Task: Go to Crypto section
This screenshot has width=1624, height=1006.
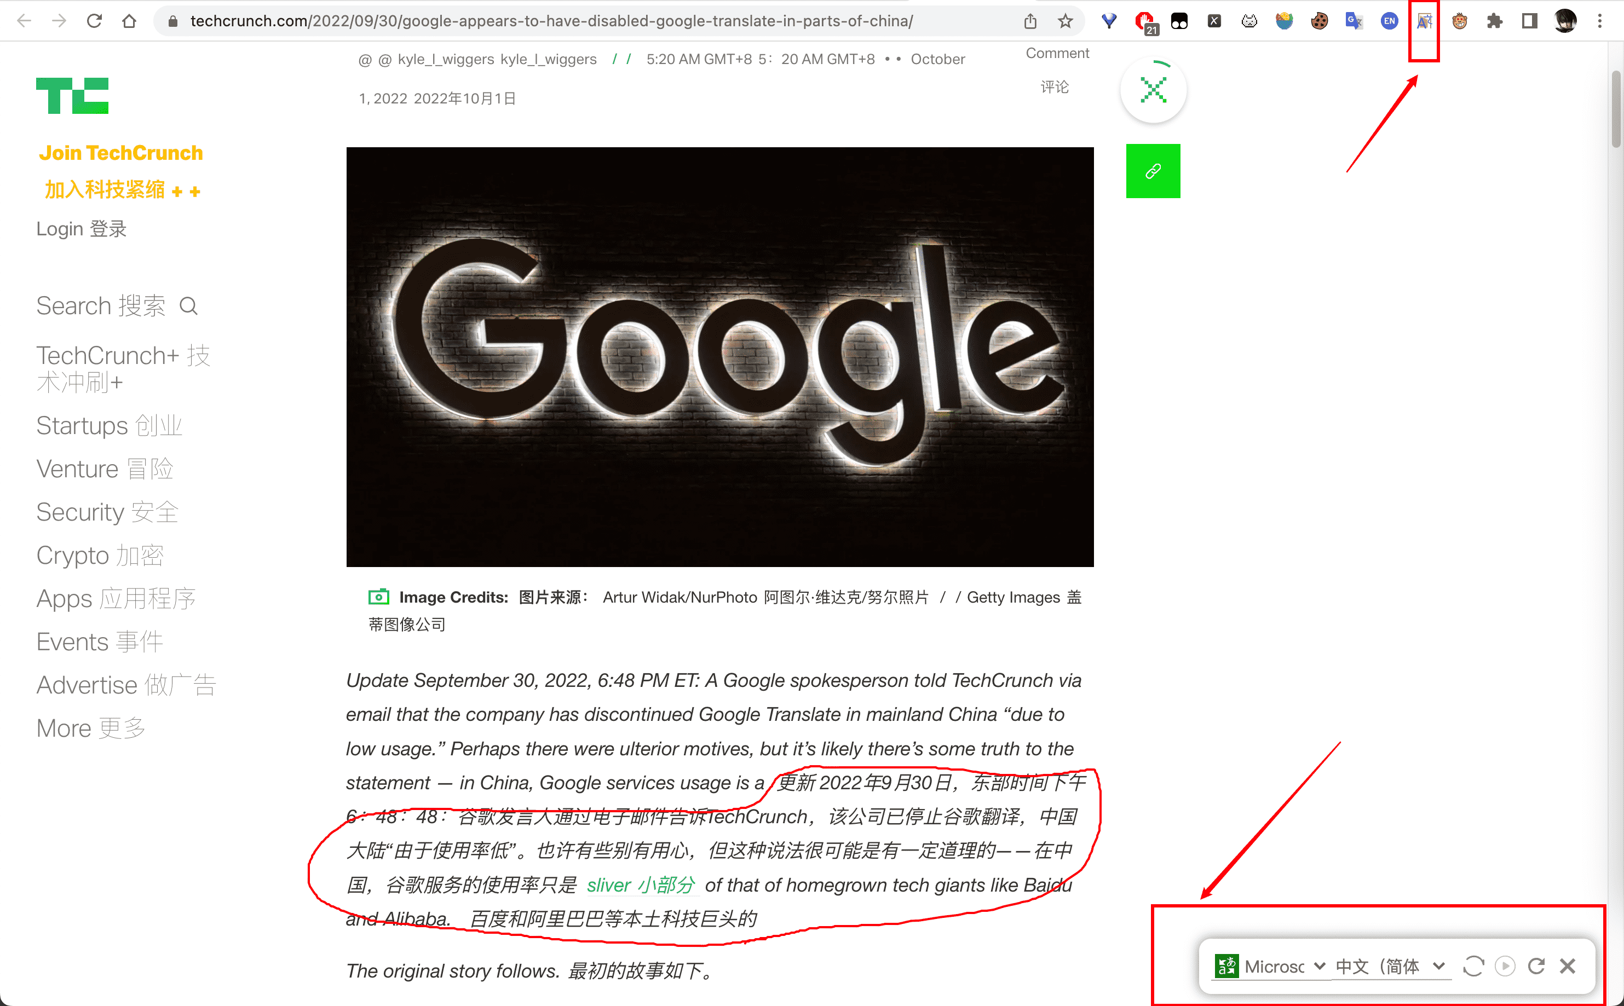Action: point(100,555)
